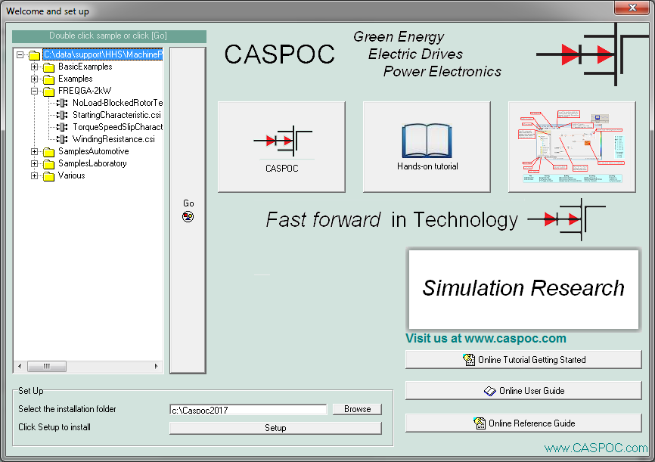Click the tree scrollbar left arrow
This screenshot has height=462, width=655.
pos(20,366)
